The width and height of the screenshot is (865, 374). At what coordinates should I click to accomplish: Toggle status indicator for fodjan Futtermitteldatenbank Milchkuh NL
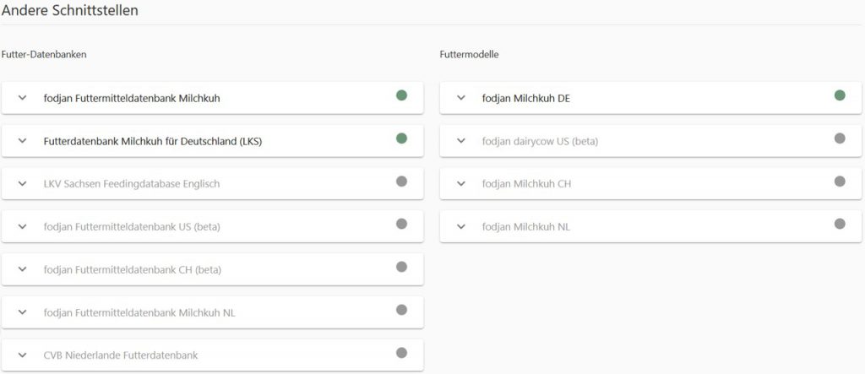401,310
